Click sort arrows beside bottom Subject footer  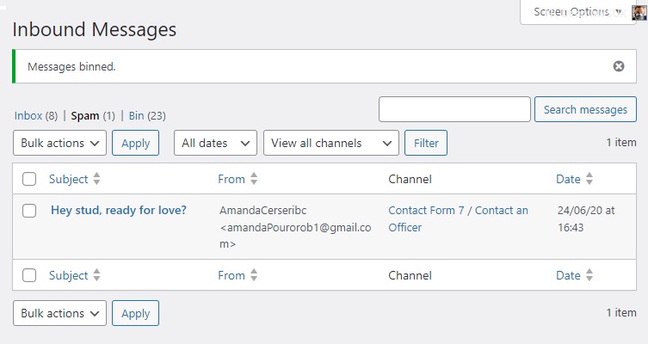click(x=96, y=275)
